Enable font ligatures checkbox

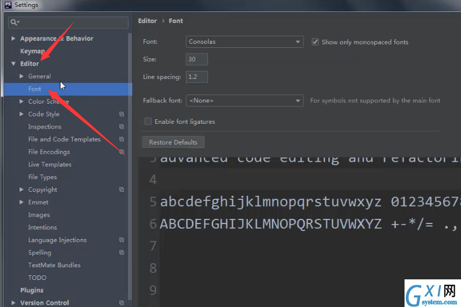point(148,122)
